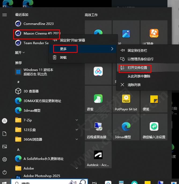The width and height of the screenshot is (179, 184).
Task: Click the # letter group header
Action: 18,82
